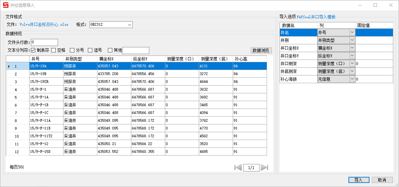This screenshot has width=399, height=187.
Task: Click the 其他 delimiter text field
Action: tap(135, 50)
